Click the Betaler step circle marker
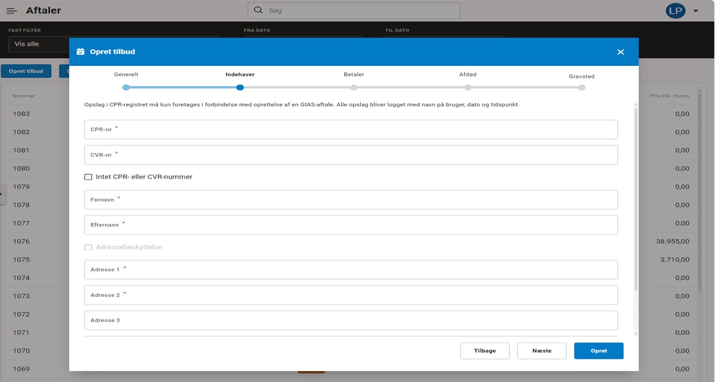This screenshot has height=382, width=716. coord(354,87)
